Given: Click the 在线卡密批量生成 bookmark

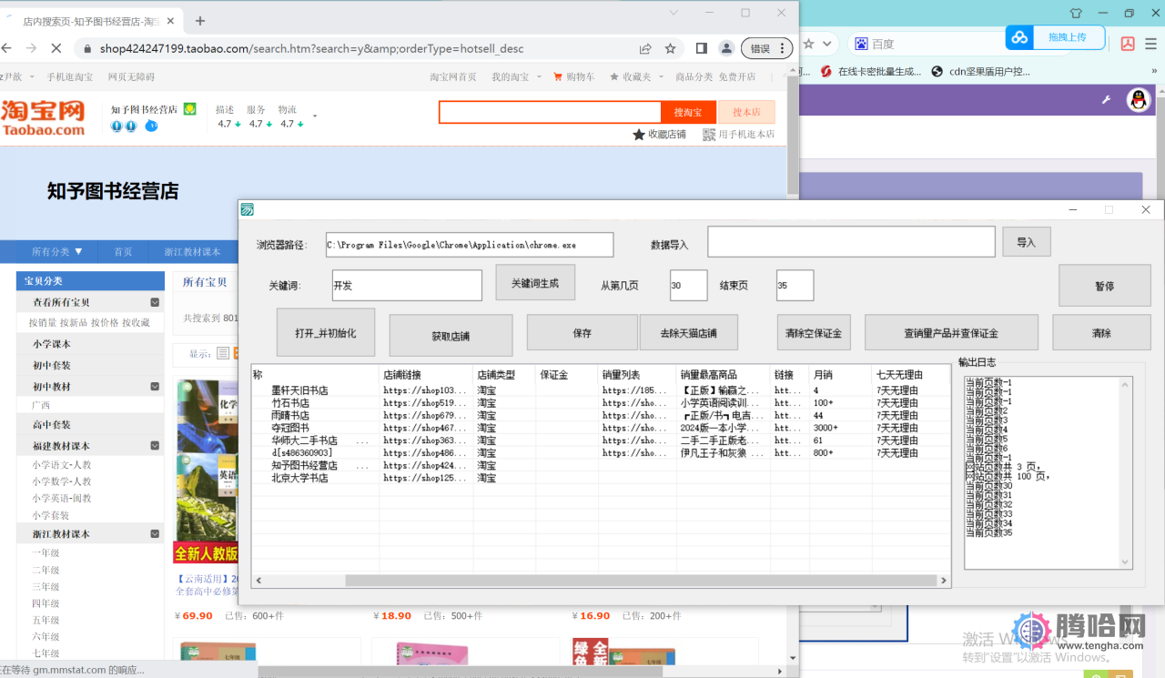Looking at the screenshot, I should pyautogui.click(x=871, y=71).
